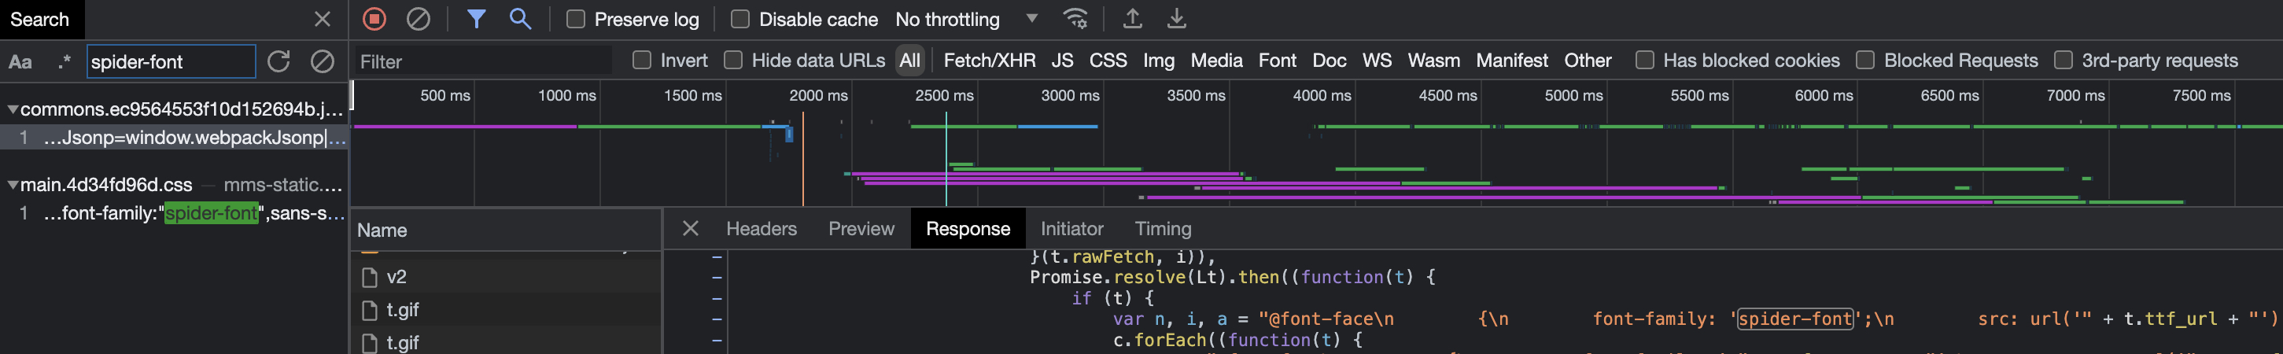Clear search results icon
The image size is (2283, 354).
coord(323,61)
